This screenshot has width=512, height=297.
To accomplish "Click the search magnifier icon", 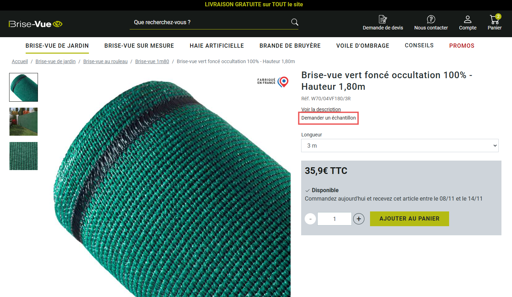I will (295, 22).
